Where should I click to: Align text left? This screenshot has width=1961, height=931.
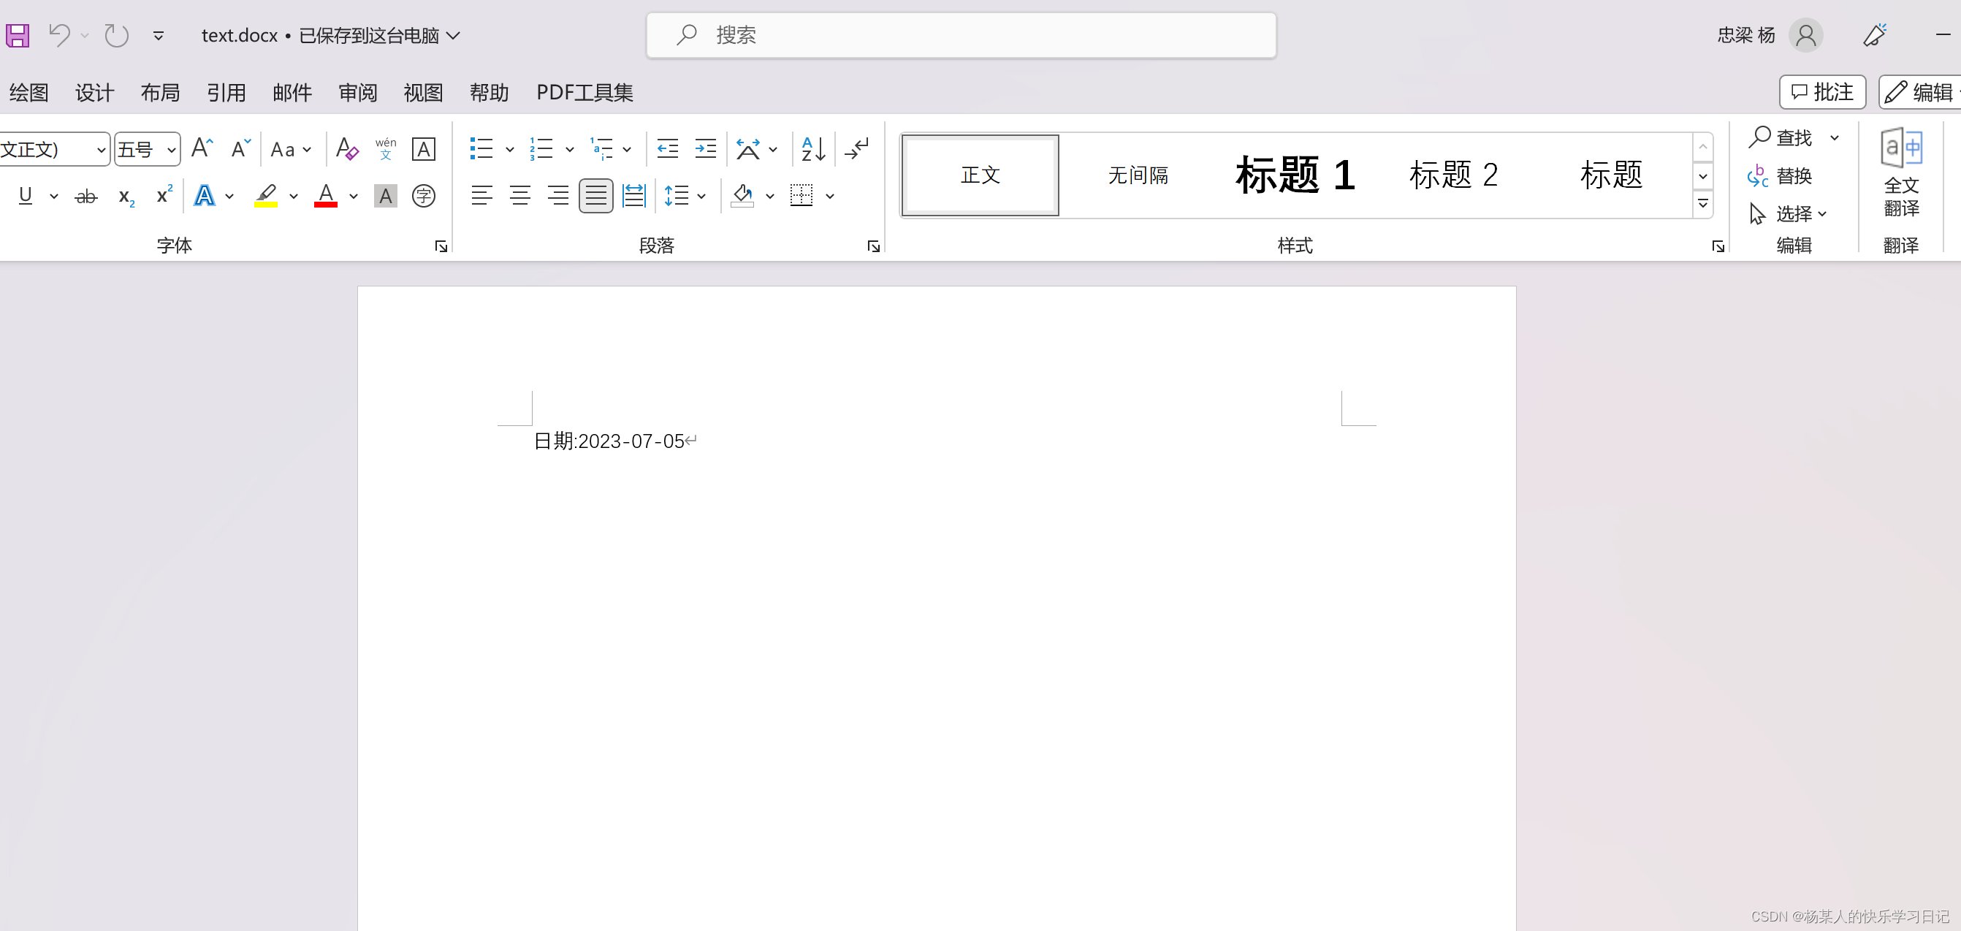tap(482, 196)
